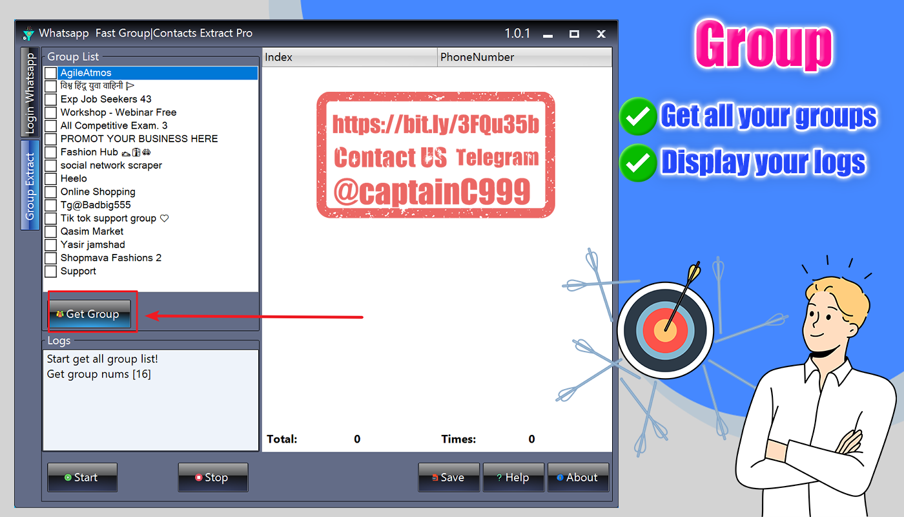This screenshot has height=517, width=904.
Task: Click the Index column header
Action: 350,57
